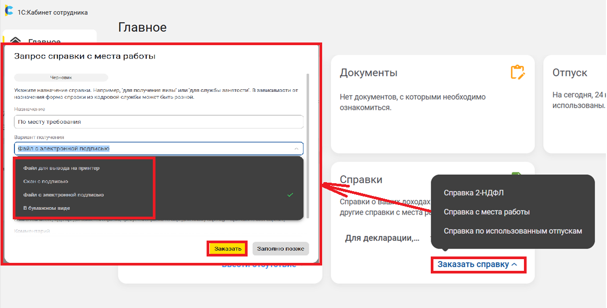Click the Заказать справку link
607x308 pixels.
pos(473,264)
